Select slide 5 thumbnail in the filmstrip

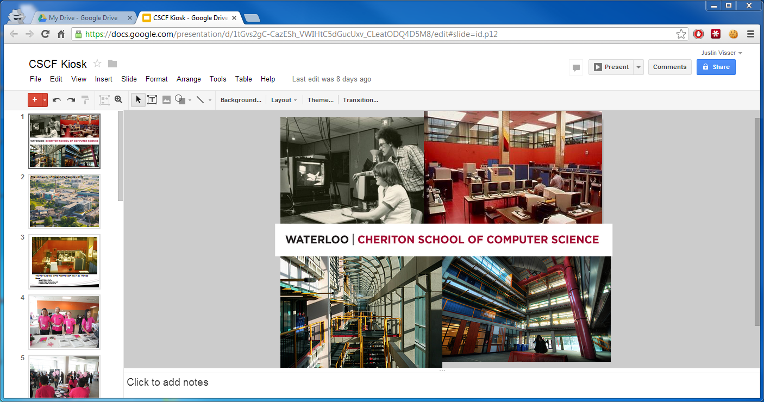(64, 376)
